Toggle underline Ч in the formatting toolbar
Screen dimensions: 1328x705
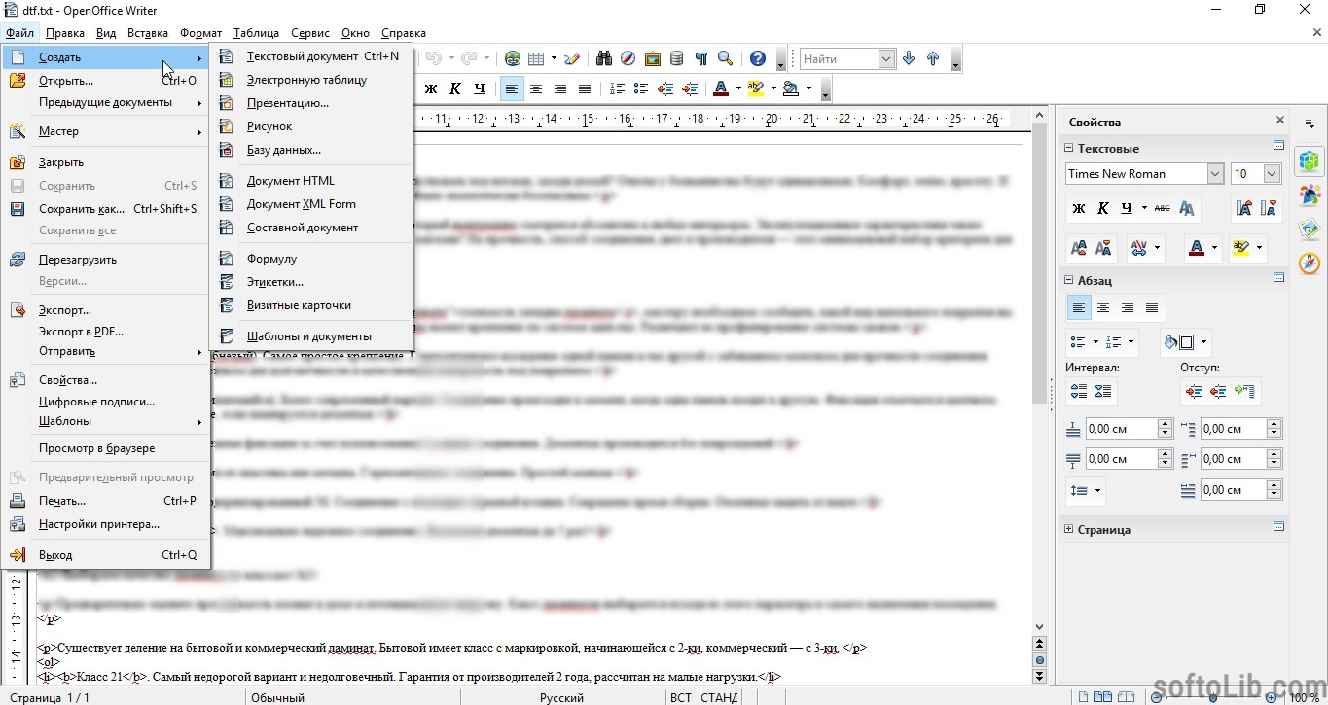(x=480, y=88)
